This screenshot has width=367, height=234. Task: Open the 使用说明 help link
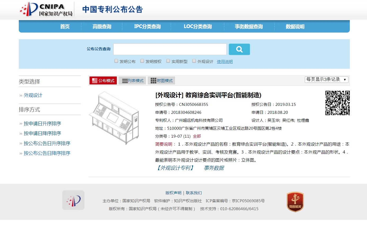(225, 62)
